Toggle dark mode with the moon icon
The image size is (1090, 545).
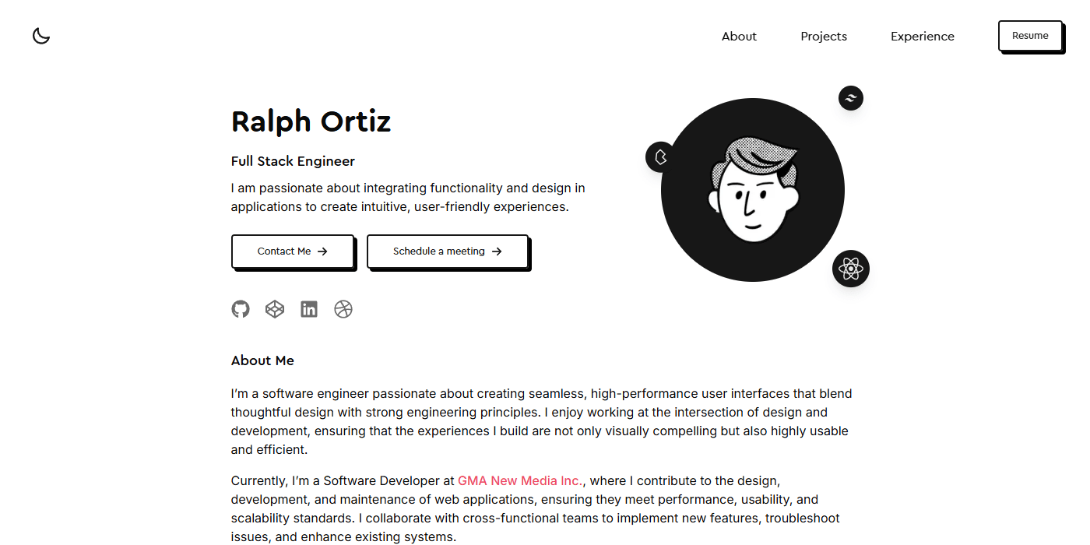(x=40, y=36)
